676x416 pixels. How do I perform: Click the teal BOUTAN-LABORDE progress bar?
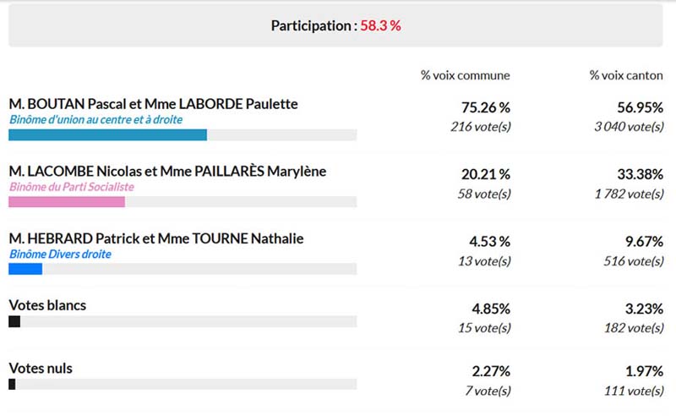[x=108, y=134]
